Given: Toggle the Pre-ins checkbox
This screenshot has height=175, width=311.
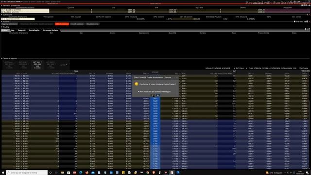Looking at the screenshot, I should point(294,21).
